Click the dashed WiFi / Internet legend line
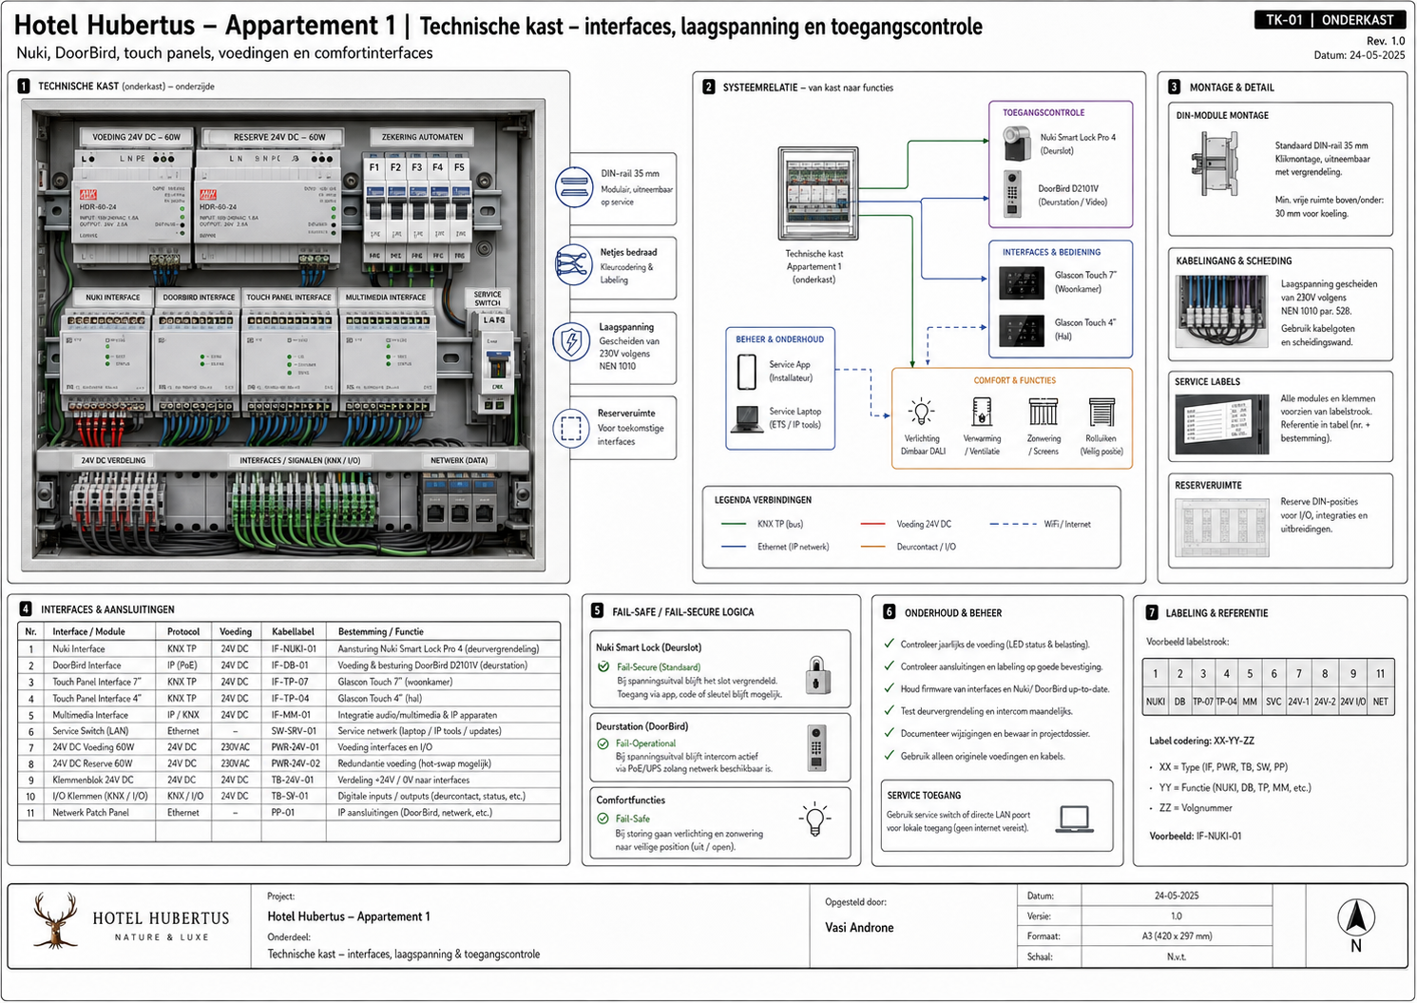The height and width of the screenshot is (1003, 1417). click(x=1012, y=524)
